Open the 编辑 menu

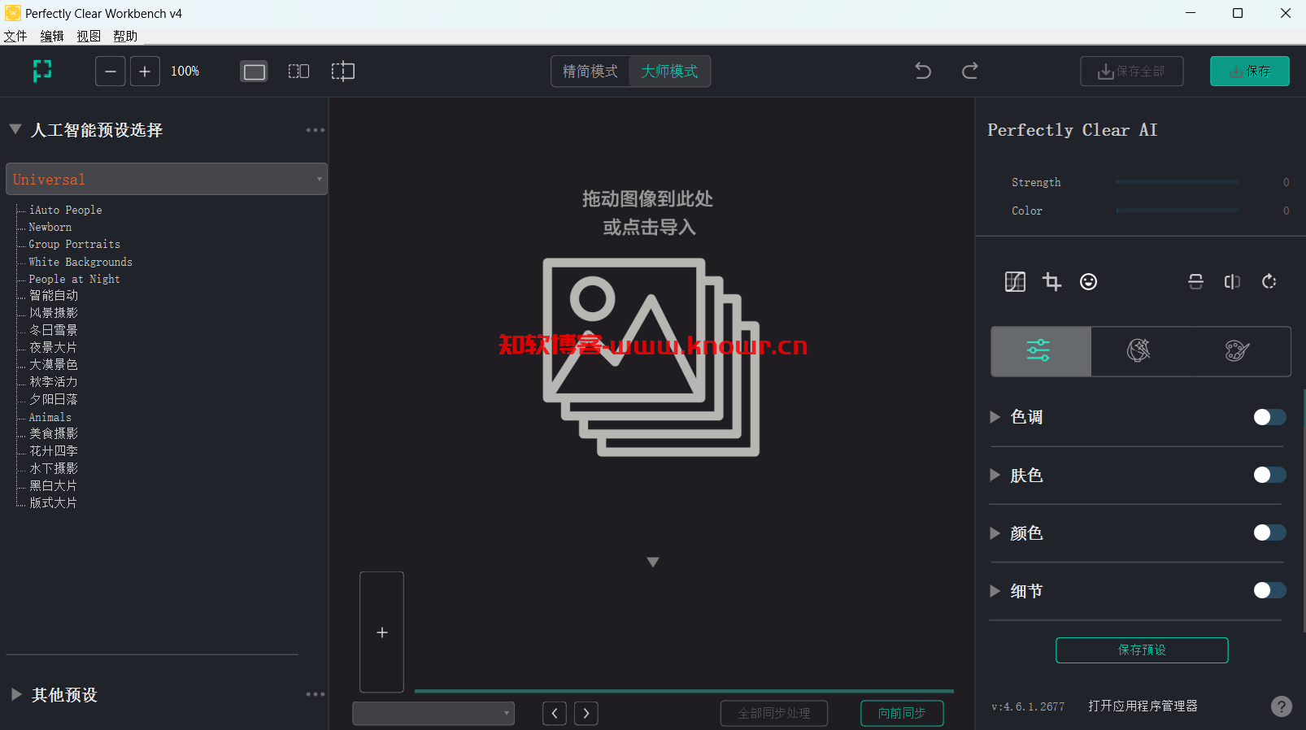point(52,36)
